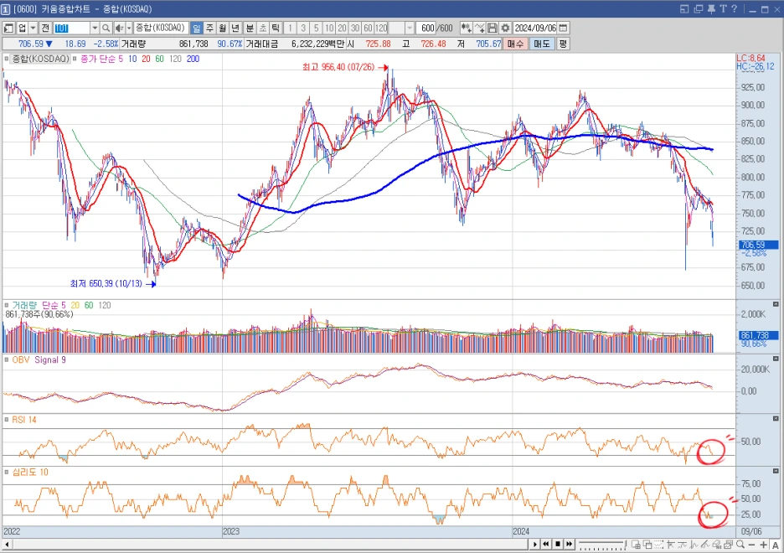
Task: Click the speaker sound icon
Action: pyautogui.click(x=119, y=28)
